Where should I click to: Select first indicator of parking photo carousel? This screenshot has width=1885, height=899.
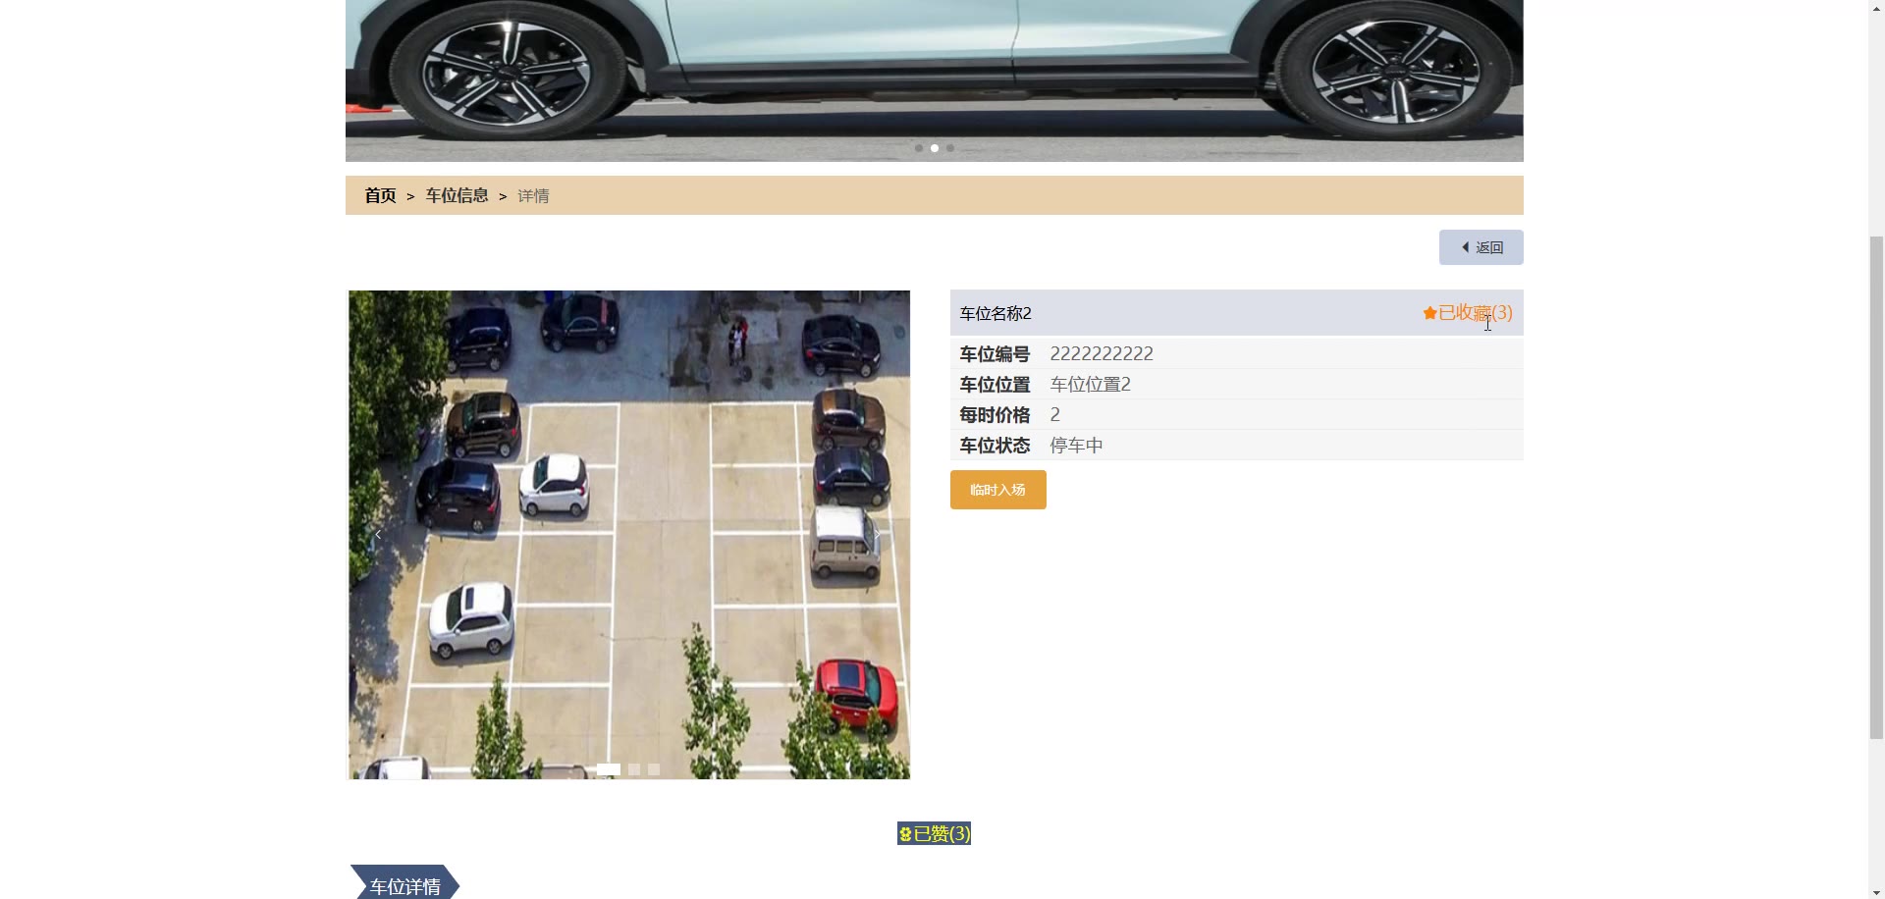point(609,769)
